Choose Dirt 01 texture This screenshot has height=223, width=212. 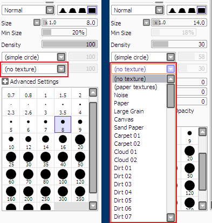[x=139, y=168]
